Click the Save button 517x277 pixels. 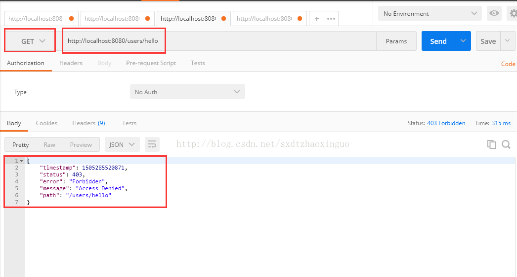(x=488, y=41)
